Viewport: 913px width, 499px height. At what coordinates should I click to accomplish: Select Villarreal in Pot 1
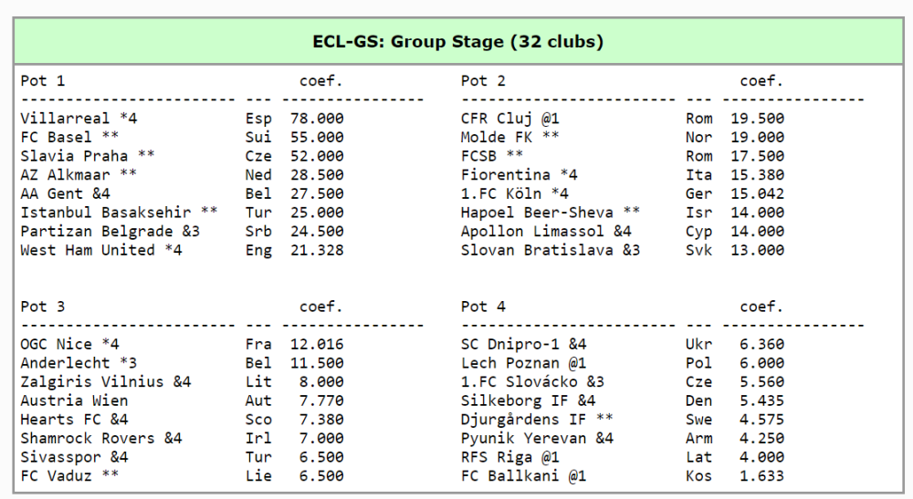tap(66, 119)
